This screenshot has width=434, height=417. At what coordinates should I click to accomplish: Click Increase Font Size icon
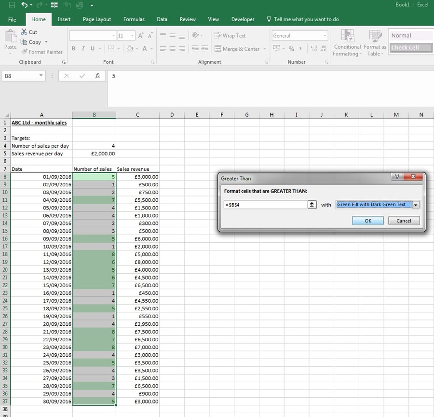point(141,35)
